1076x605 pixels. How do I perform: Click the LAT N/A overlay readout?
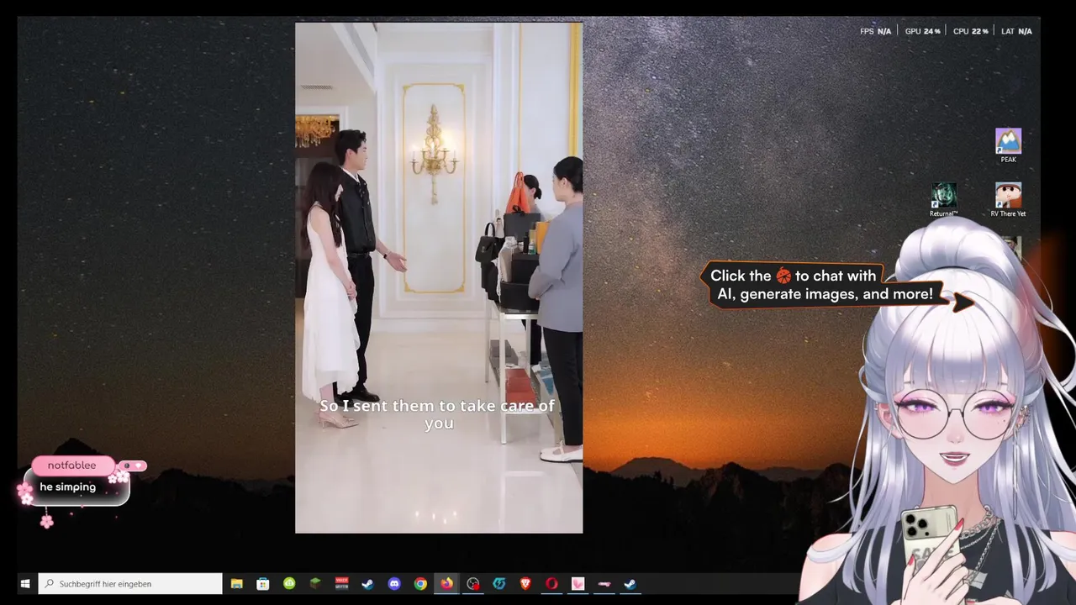(x=1016, y=31)
